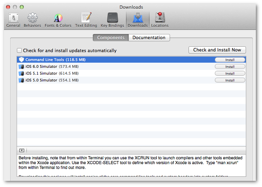Open the General preferences pane

point(13,20)
